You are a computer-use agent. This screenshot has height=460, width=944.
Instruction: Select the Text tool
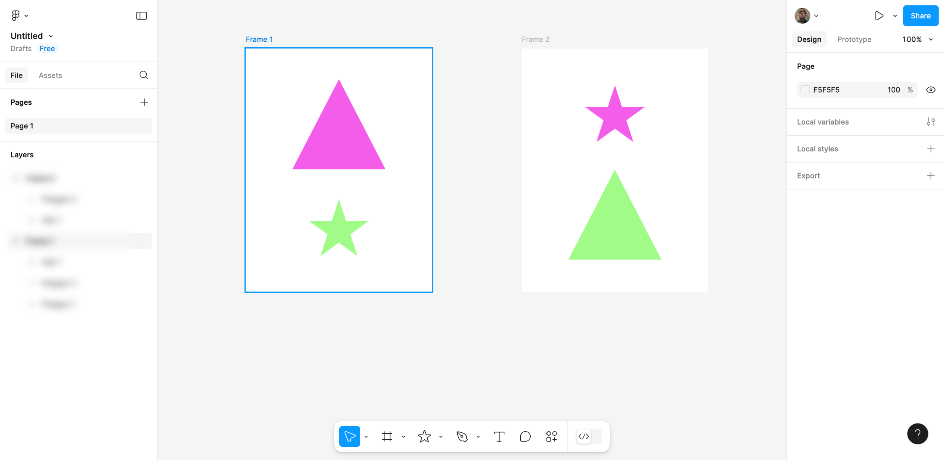coord(499,436)
